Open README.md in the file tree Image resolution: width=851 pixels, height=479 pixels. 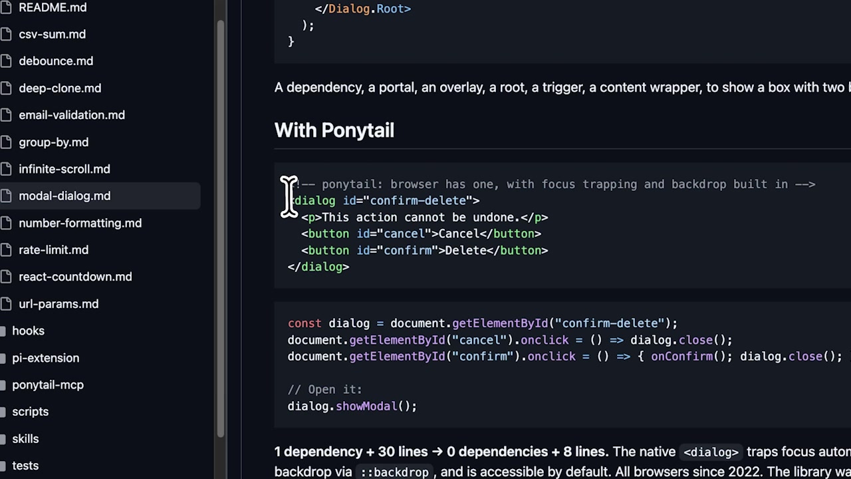point(53,7)
